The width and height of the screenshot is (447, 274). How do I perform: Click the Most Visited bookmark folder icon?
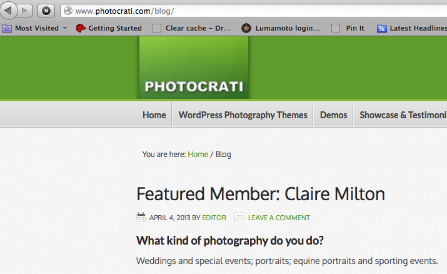click(x=7, y=28)
